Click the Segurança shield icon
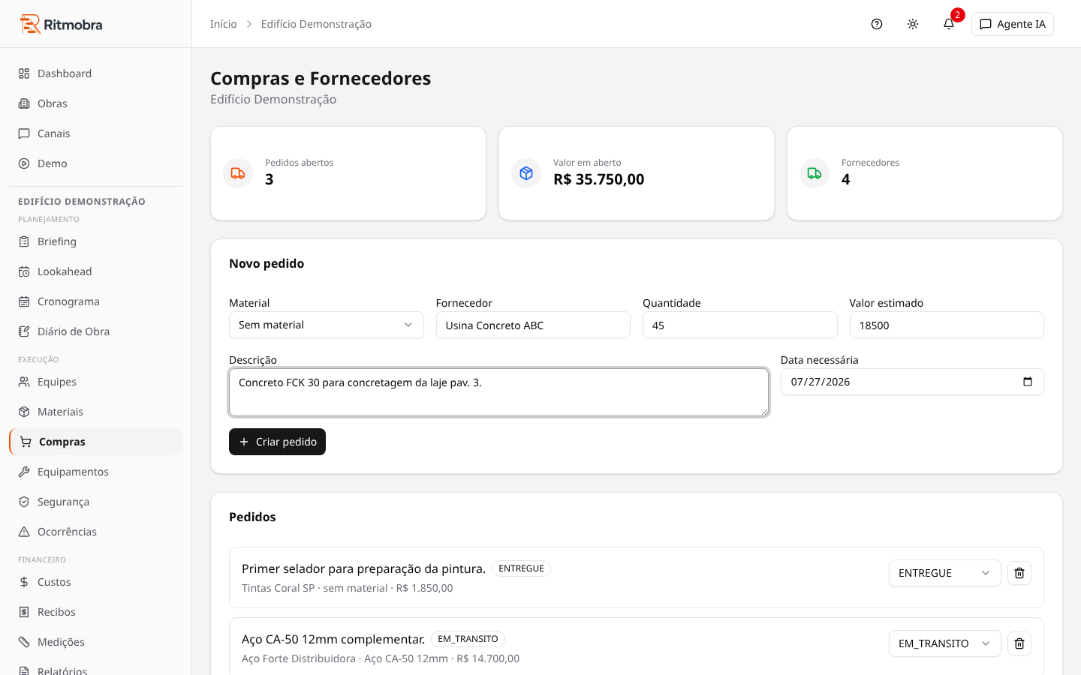 pos(24,502)
